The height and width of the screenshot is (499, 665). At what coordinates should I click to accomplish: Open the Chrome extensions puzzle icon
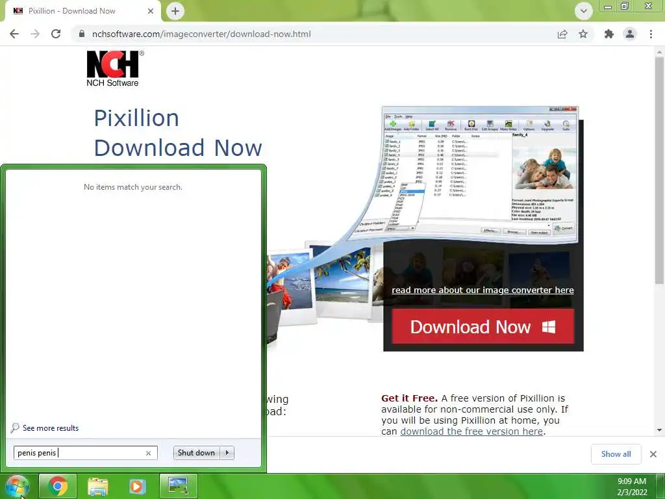tap(609, 34)
